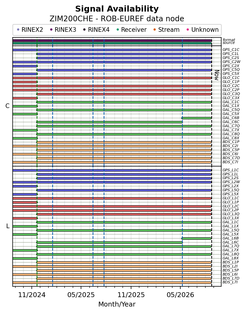Click the format row label

click(229, 40)
